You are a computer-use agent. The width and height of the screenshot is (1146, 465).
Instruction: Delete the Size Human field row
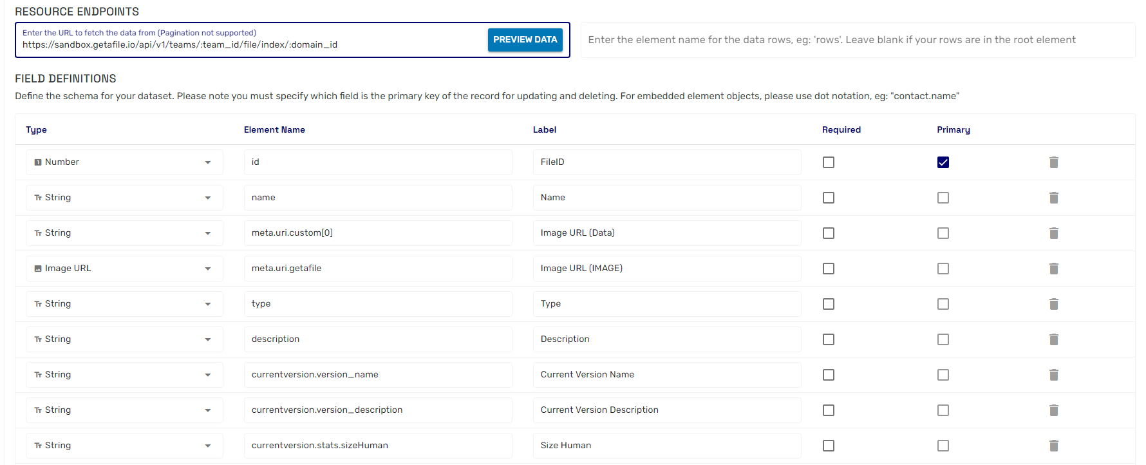[1053, 446]
